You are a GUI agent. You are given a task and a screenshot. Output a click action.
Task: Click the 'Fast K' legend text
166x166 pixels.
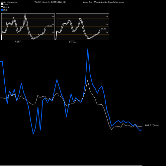pyautogui.click(x=6, y=7)
